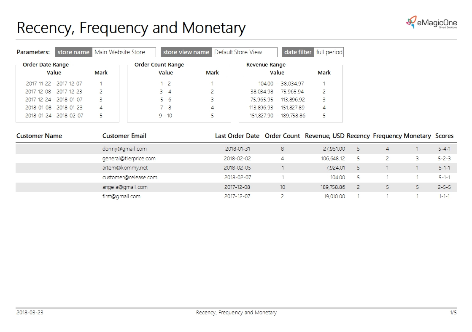Click revenue range 151,827.90 - 189,758.86
Viewport: 472px width, 332px height.
[x=277, y=116]
